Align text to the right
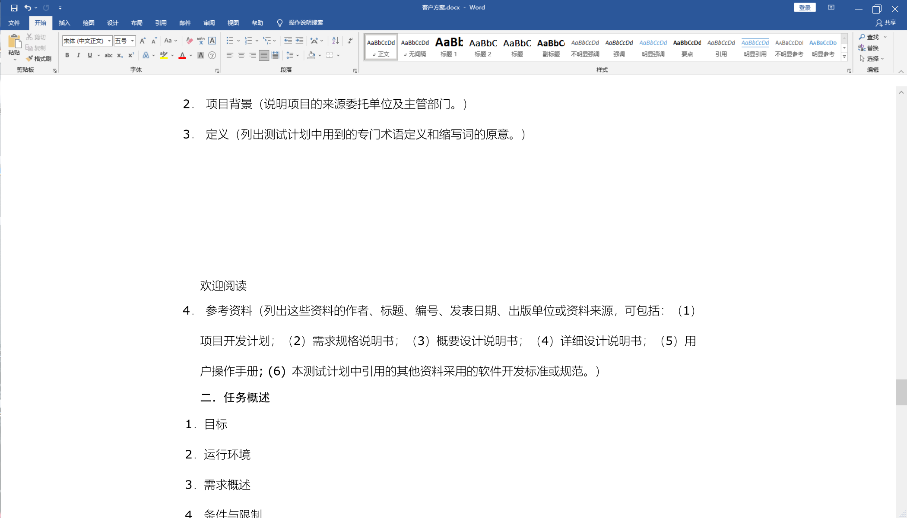The image size is (907, 518). click(252, 55)
